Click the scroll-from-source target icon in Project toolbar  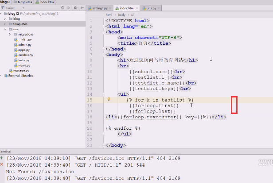pyautogui.click(x=62, y=8)
